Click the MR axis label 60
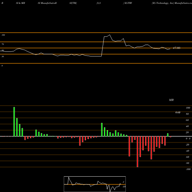The image size is (192, 192). 187,120
